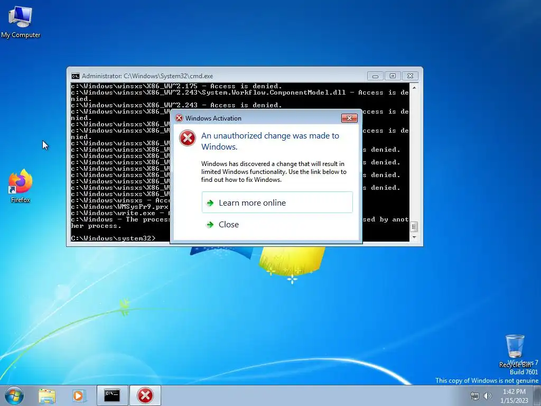Screen dimensions: 541x406
Task: Click the date 1/15/2023 in the tray
Action: pyautogui.click(x=514, y=401)
